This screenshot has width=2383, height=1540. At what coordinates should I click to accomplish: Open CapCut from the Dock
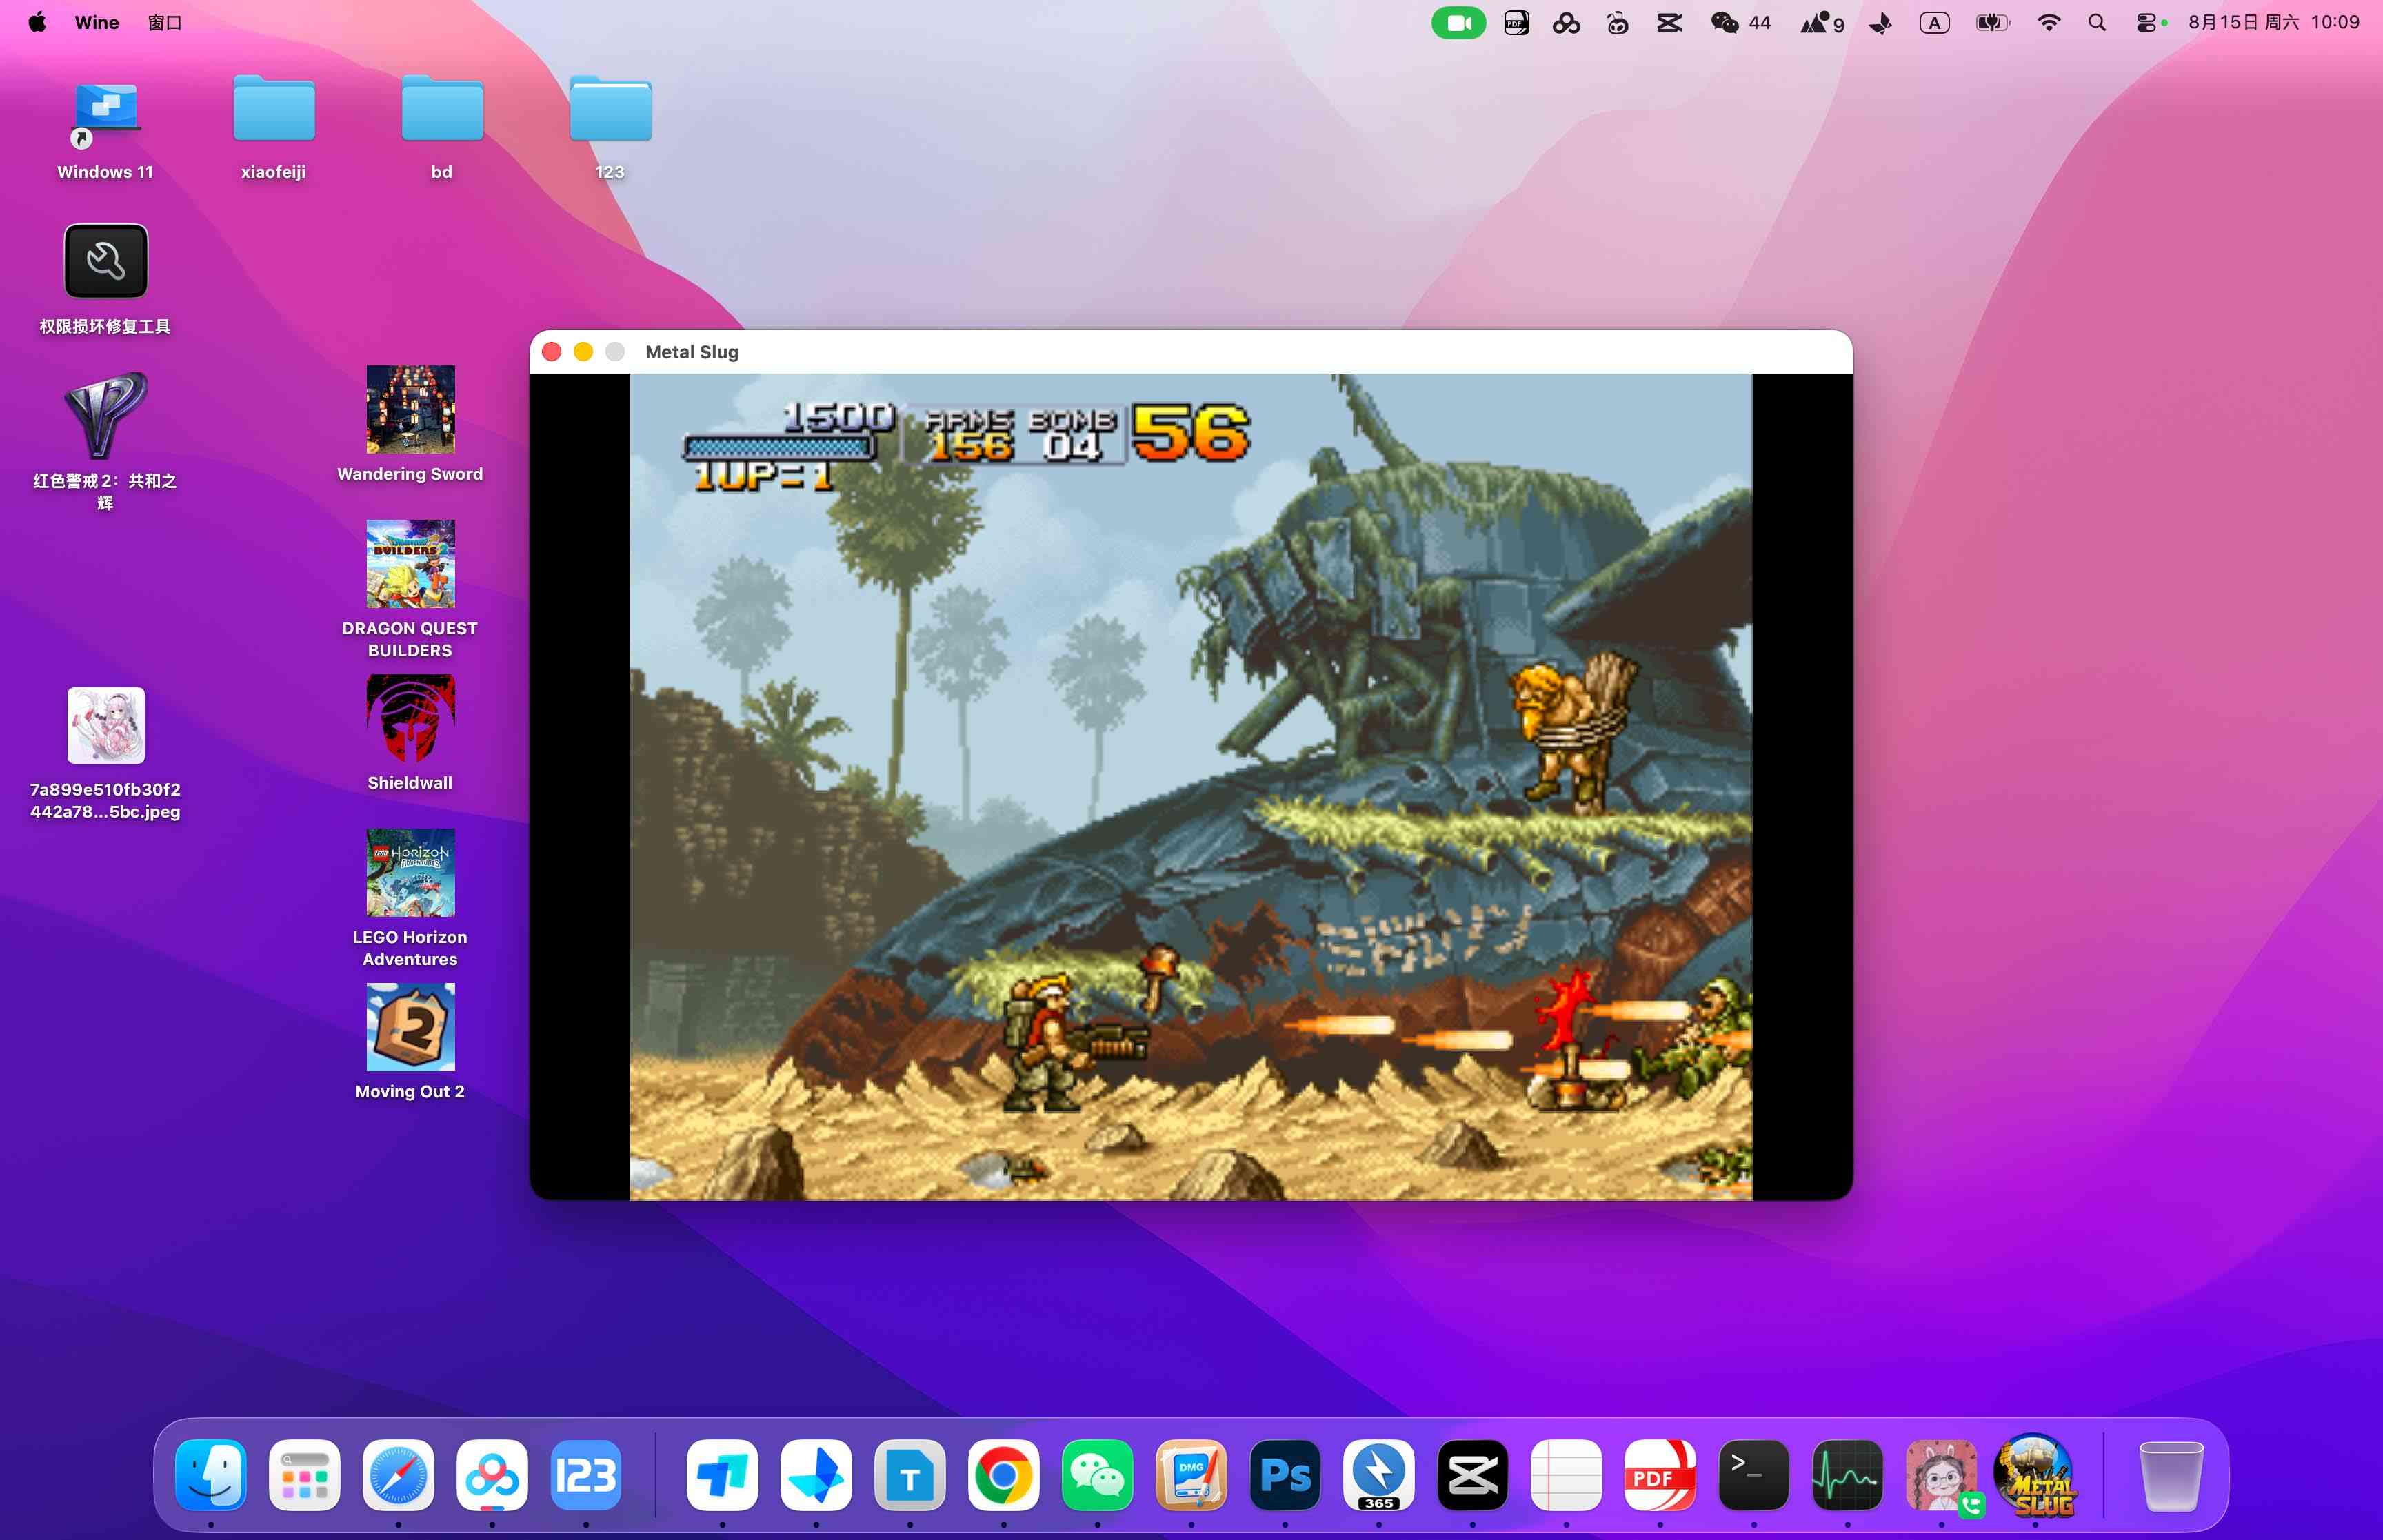1472,1475
